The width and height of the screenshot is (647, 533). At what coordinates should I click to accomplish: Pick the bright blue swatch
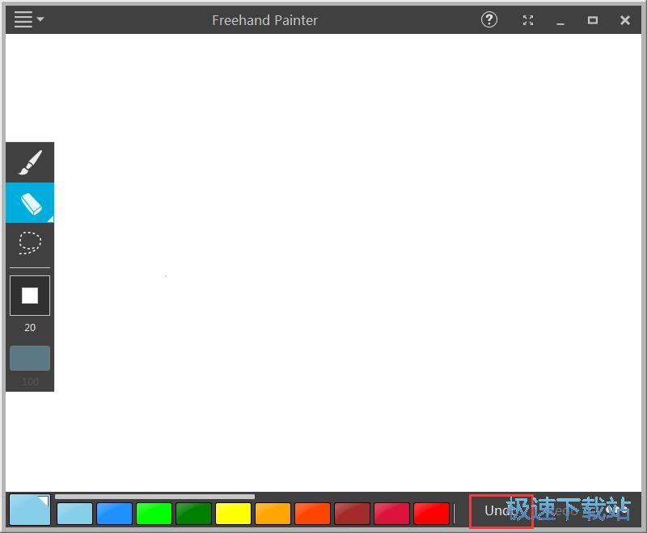click(114, 514)
